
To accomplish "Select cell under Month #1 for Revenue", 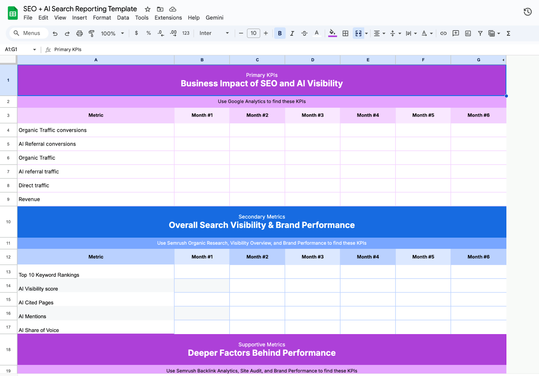I will point(202,199).
